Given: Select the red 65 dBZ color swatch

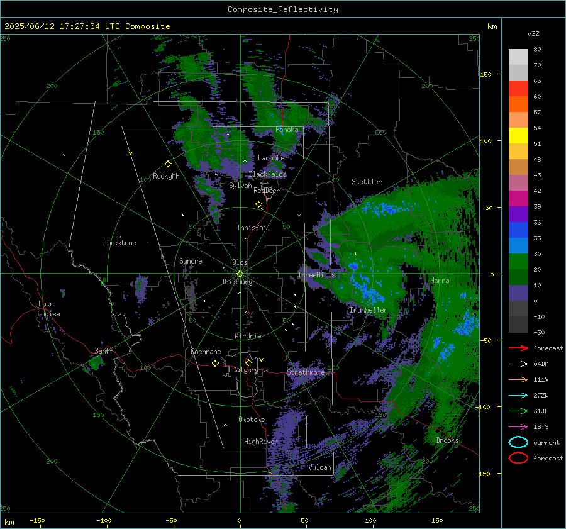Looking at the screenshot, I should point(518,88).
